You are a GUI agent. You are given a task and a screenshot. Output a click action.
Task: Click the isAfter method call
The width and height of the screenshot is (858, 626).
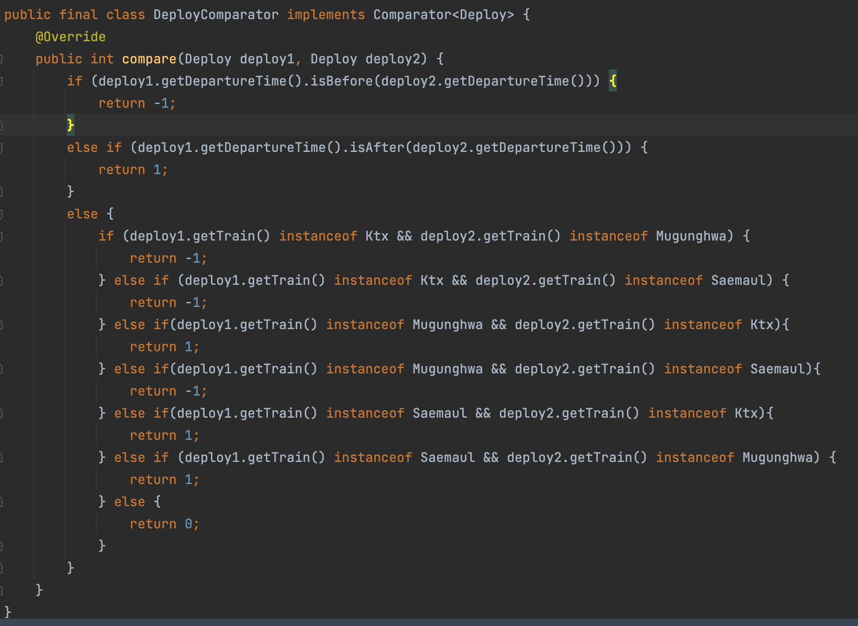[x=377, y=147]
